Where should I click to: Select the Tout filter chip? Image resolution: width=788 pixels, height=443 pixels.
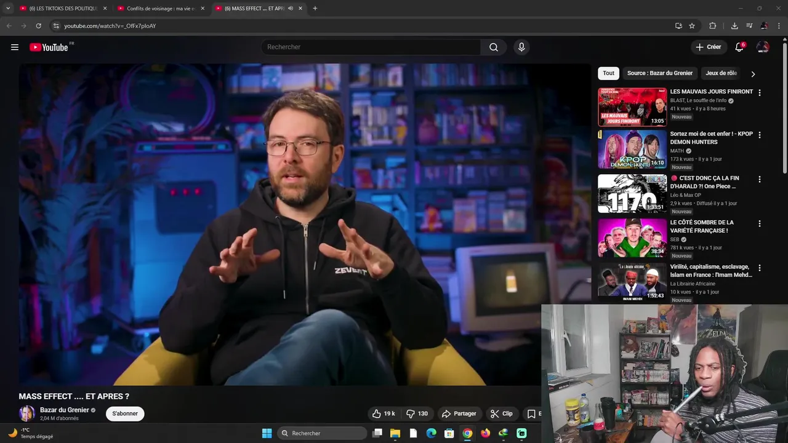tap(608, 73)
